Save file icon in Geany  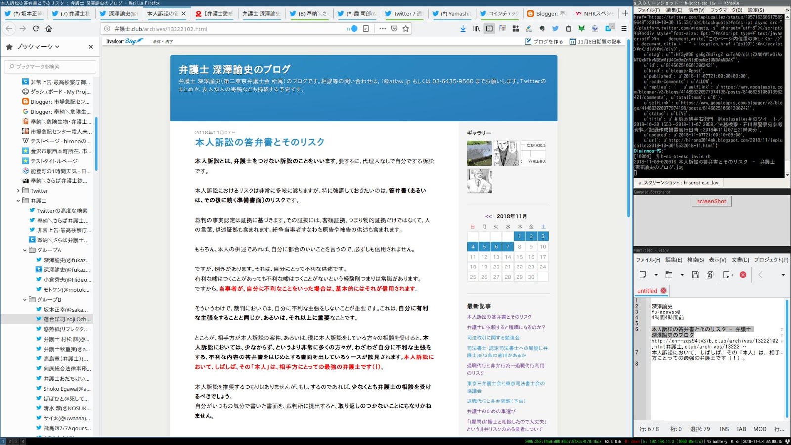point(695,275)
